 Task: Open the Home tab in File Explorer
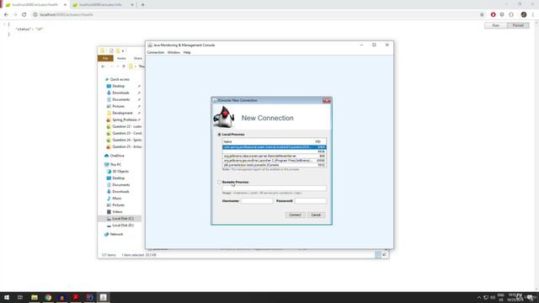coord(121,58)
